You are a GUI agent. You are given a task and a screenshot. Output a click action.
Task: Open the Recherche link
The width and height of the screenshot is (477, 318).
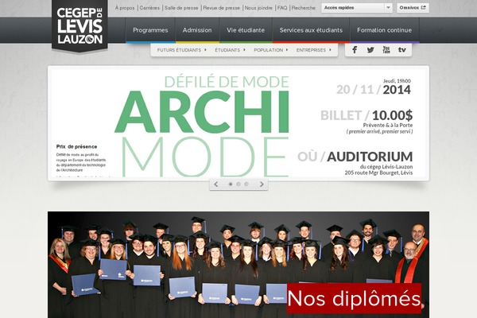[x=304, y=8]
